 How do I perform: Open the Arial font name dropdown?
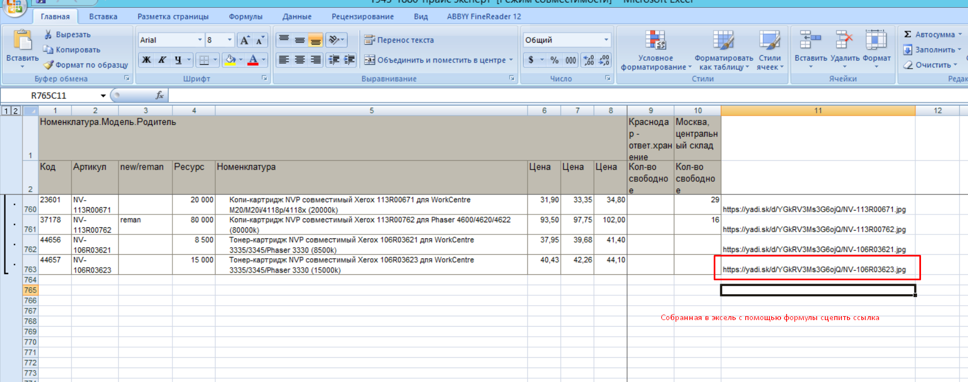point(200,40)
